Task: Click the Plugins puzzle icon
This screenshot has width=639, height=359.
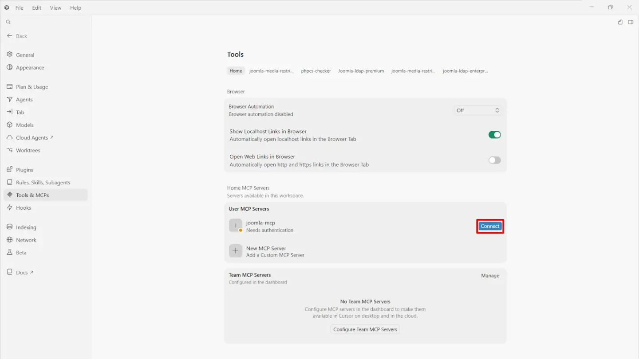Action: coord(10,169)
